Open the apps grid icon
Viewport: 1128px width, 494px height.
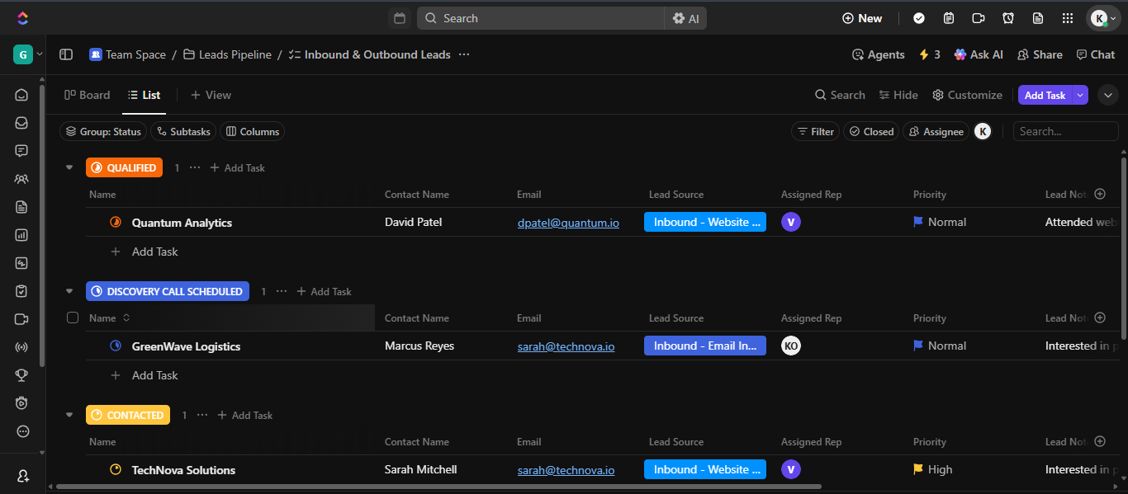(1068, 18)
